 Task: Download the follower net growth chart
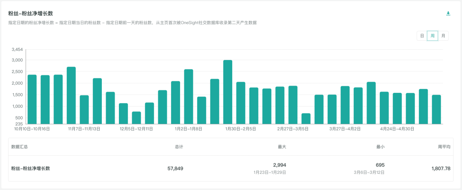(x=448, y=14)
